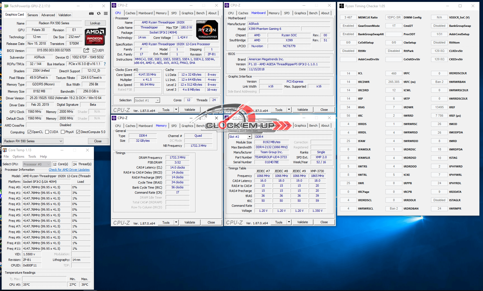Enable the CUDA checkbox
The height and width of the screenshot is (291, 483).
pos(47,132)
